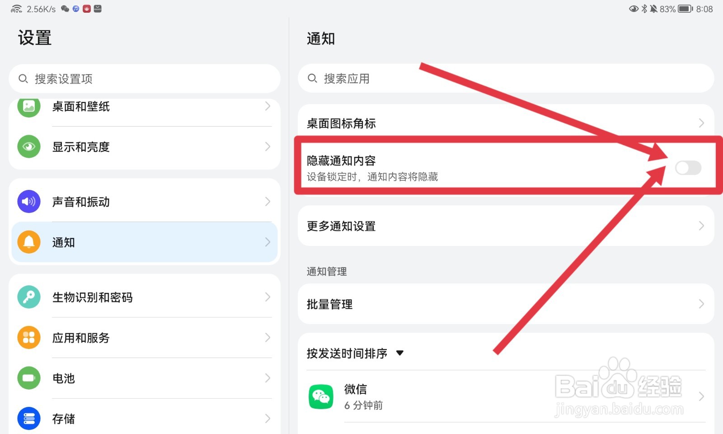This screenshot has width=723, height=434.
Task: Click the search settings input field
Action: tap(145, 79)
